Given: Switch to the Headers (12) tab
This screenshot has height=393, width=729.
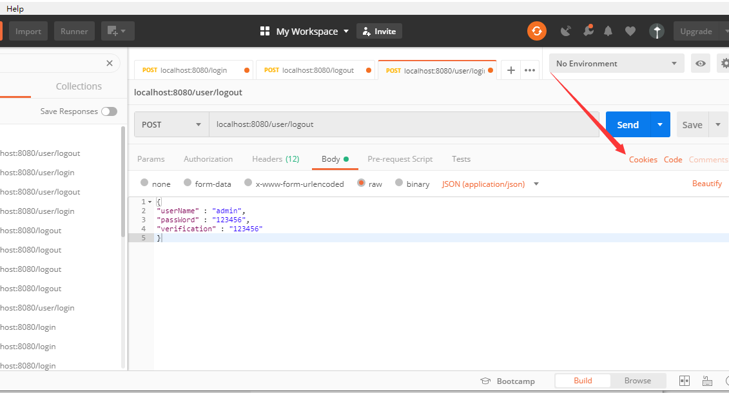Looking at the screenshot, I should [276, 158].
